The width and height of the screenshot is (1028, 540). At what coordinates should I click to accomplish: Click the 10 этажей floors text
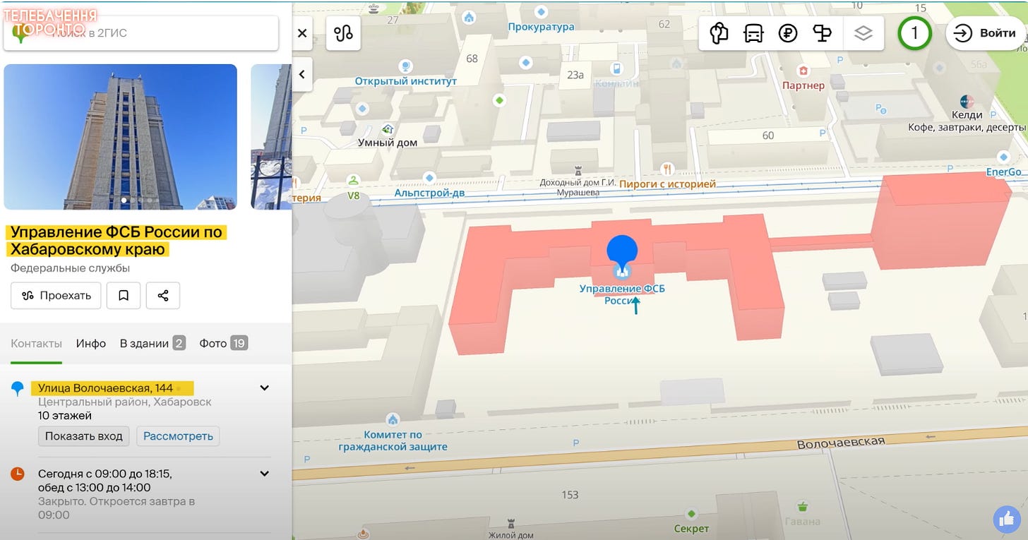click(x=65, y=416)
